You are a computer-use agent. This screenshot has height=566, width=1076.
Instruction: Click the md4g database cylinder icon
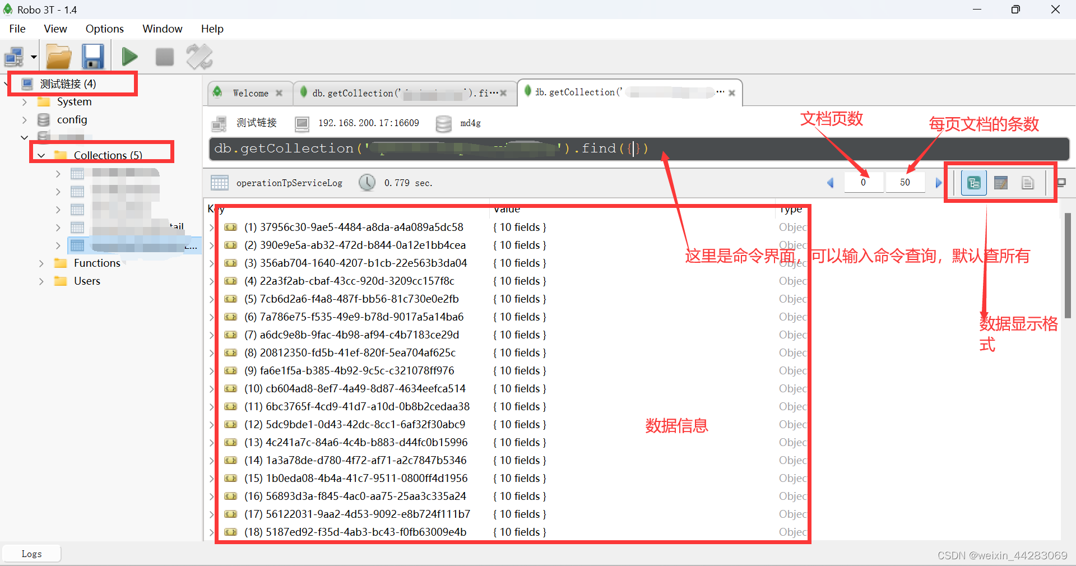click(443, 123)
